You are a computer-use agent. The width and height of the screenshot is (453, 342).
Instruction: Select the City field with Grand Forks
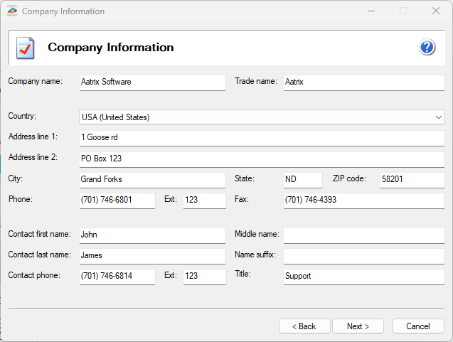(152, 181)
